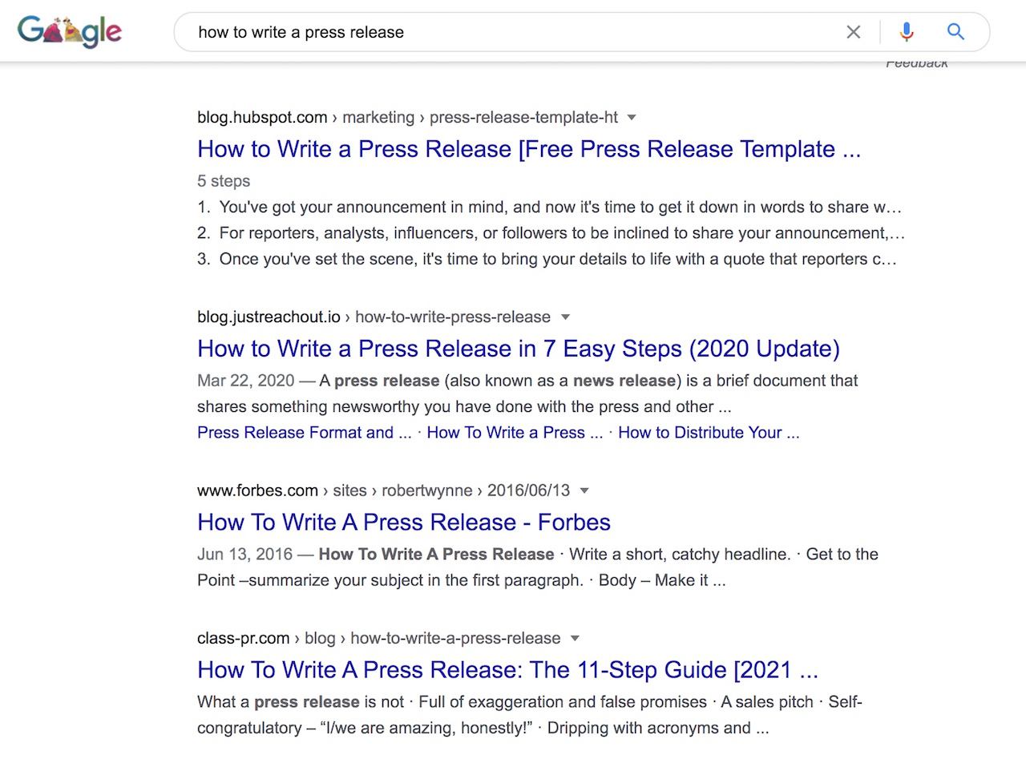1026x763 pixels.
Task: Click the class-pr.com breadcrumb URL
Action: (x=378, y=638)
